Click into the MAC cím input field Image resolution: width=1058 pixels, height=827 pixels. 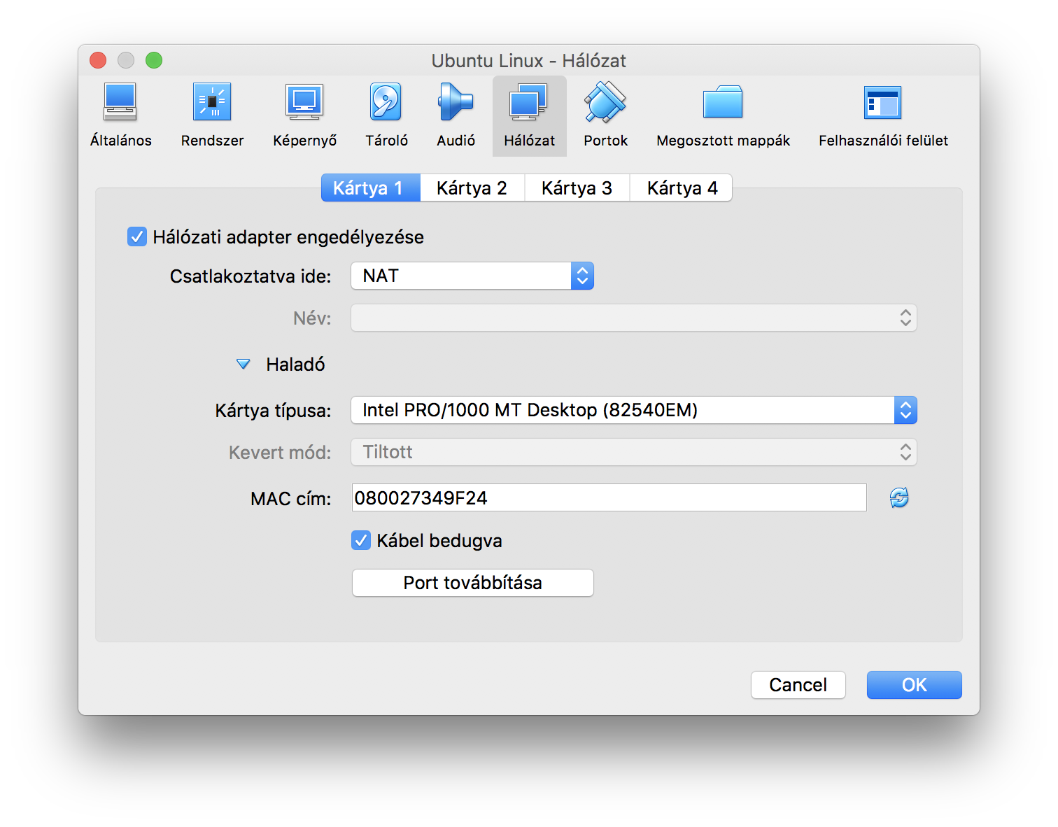[x=609, y=497]
